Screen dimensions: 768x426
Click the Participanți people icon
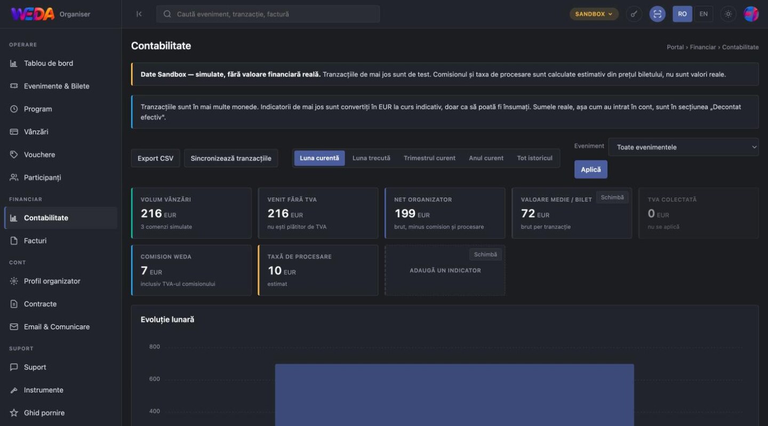(14, 178)
